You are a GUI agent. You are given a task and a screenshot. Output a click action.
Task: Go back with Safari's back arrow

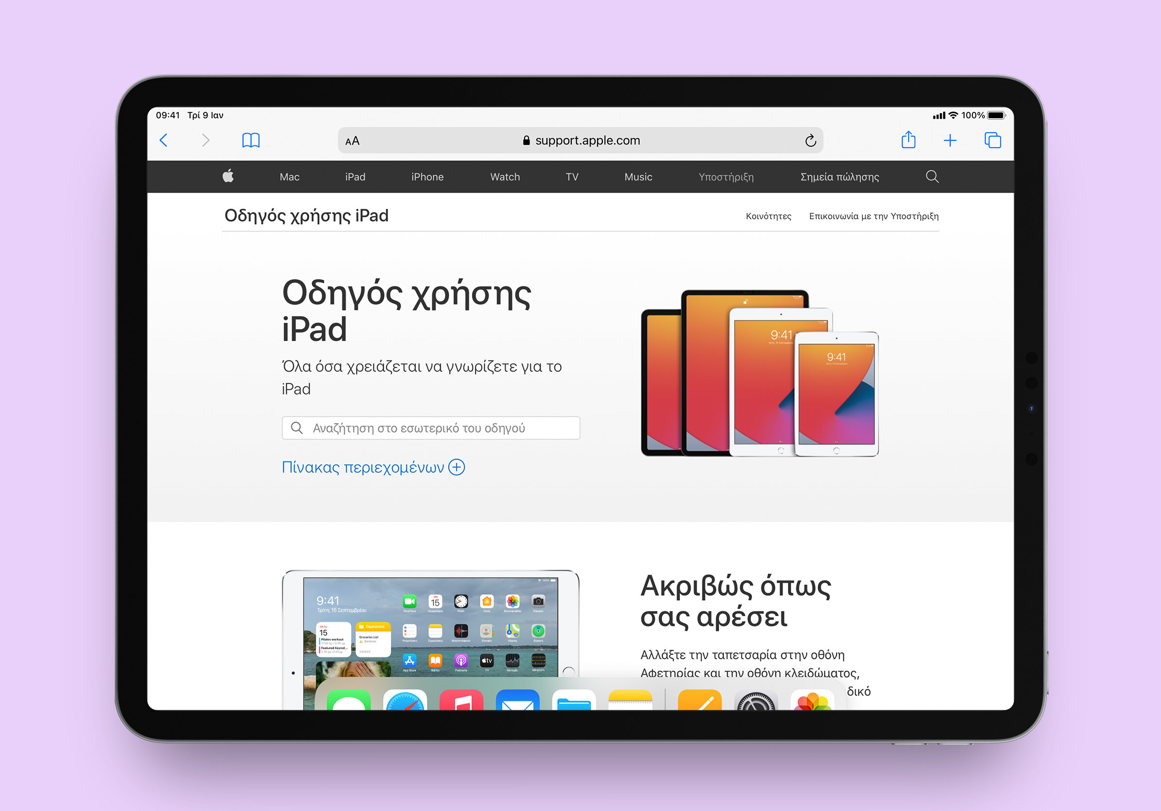[x=163, y=140]
